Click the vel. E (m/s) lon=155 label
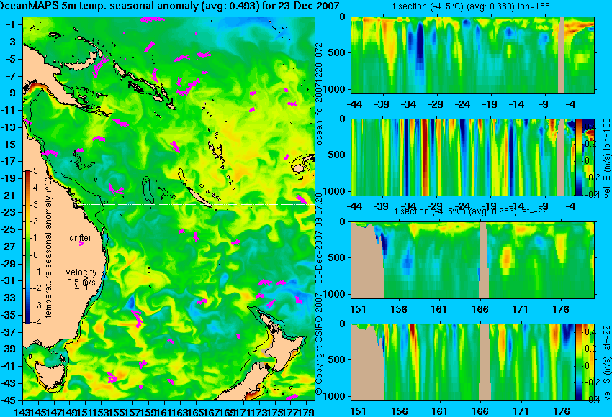 [607, 158]
